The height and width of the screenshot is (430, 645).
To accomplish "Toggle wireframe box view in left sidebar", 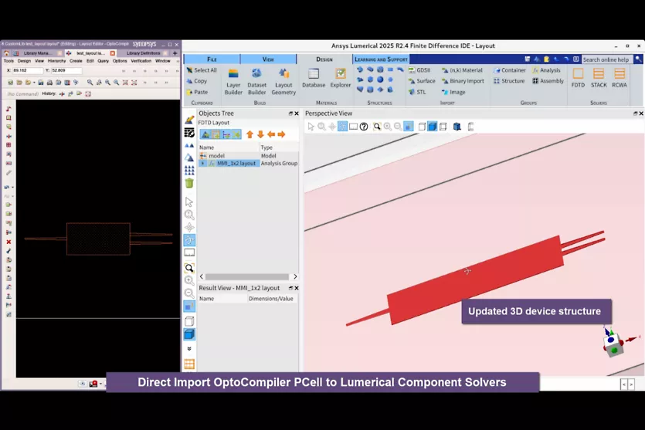I will [x=189, y=321].
